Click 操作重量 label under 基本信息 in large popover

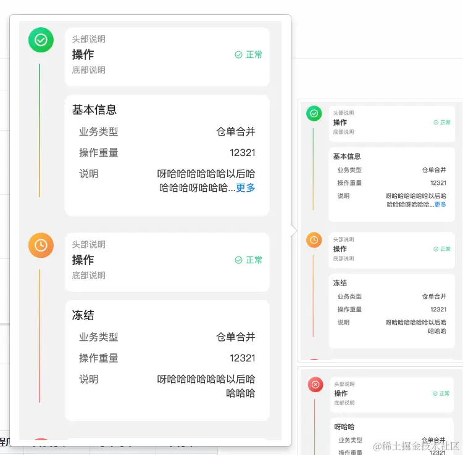[x=99, y=152]
